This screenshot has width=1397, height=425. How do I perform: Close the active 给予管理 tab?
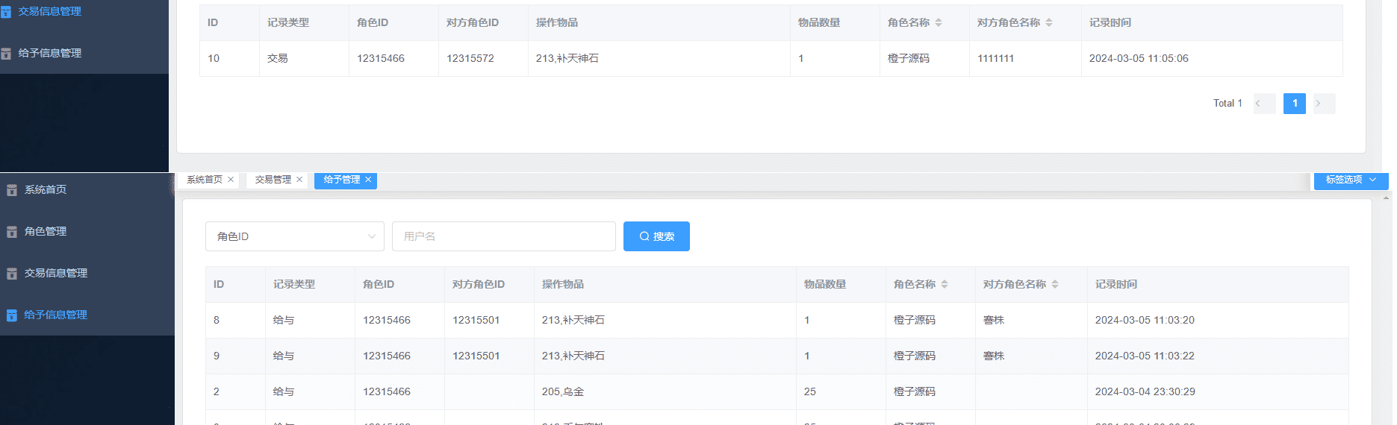pyautogui.click(x=368, y=180)
